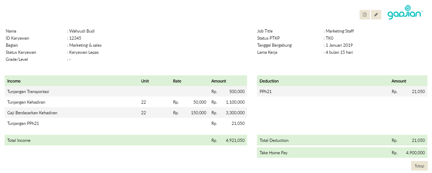Screen dimensions: 432x173
Task: Click the PDF export icon
Action: [364, 15]
